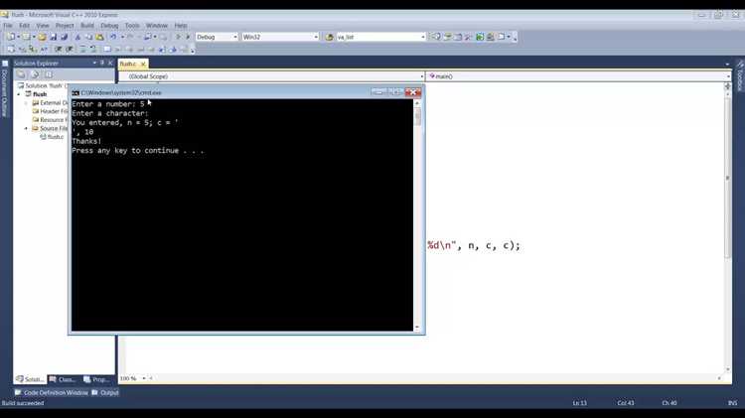Click the Save icon in the toolbar

[54, 37]
